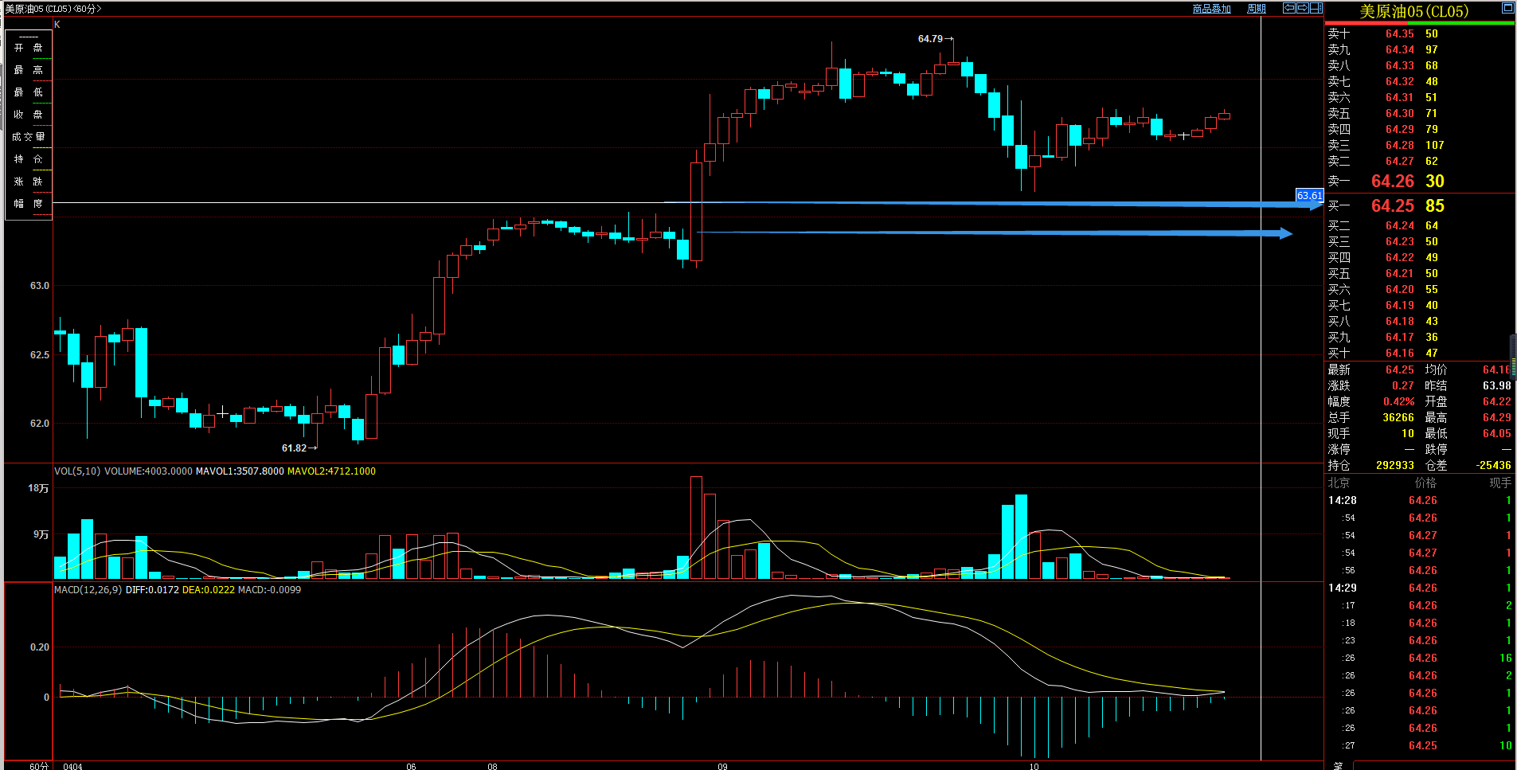Image resolution: width=1517 pixels, height=770 pixels.
Task: Select bid level 买十 at 64.16
Action: pos(1420,353)
